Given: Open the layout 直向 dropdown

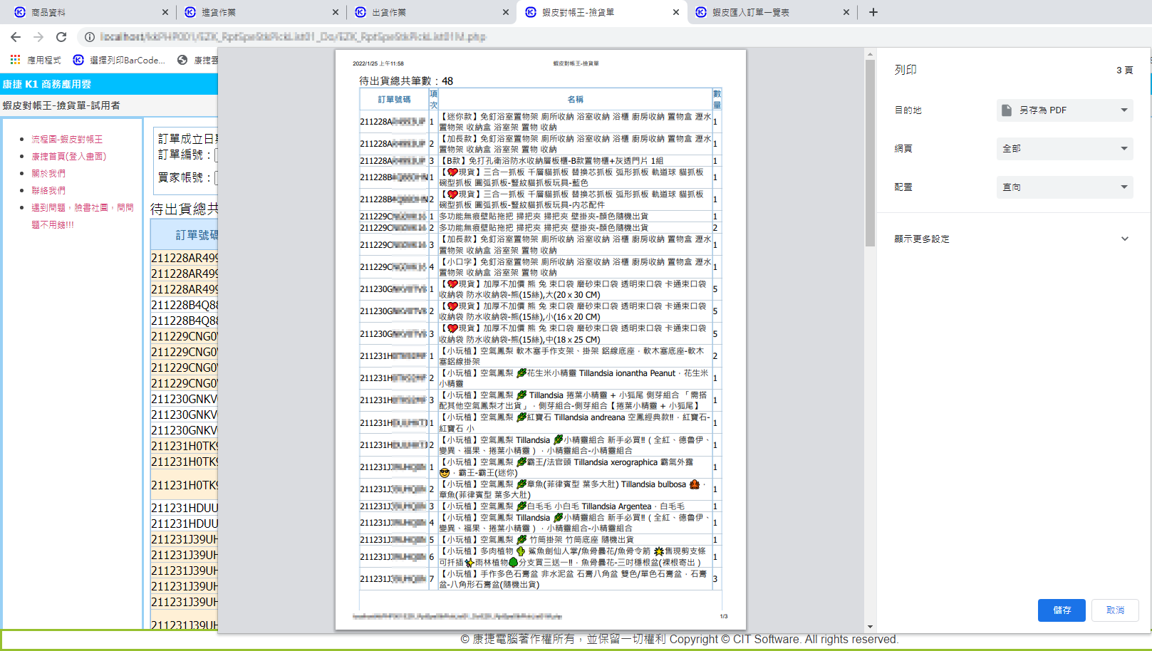Looking at the screenshot, I should click(1064, 187).
